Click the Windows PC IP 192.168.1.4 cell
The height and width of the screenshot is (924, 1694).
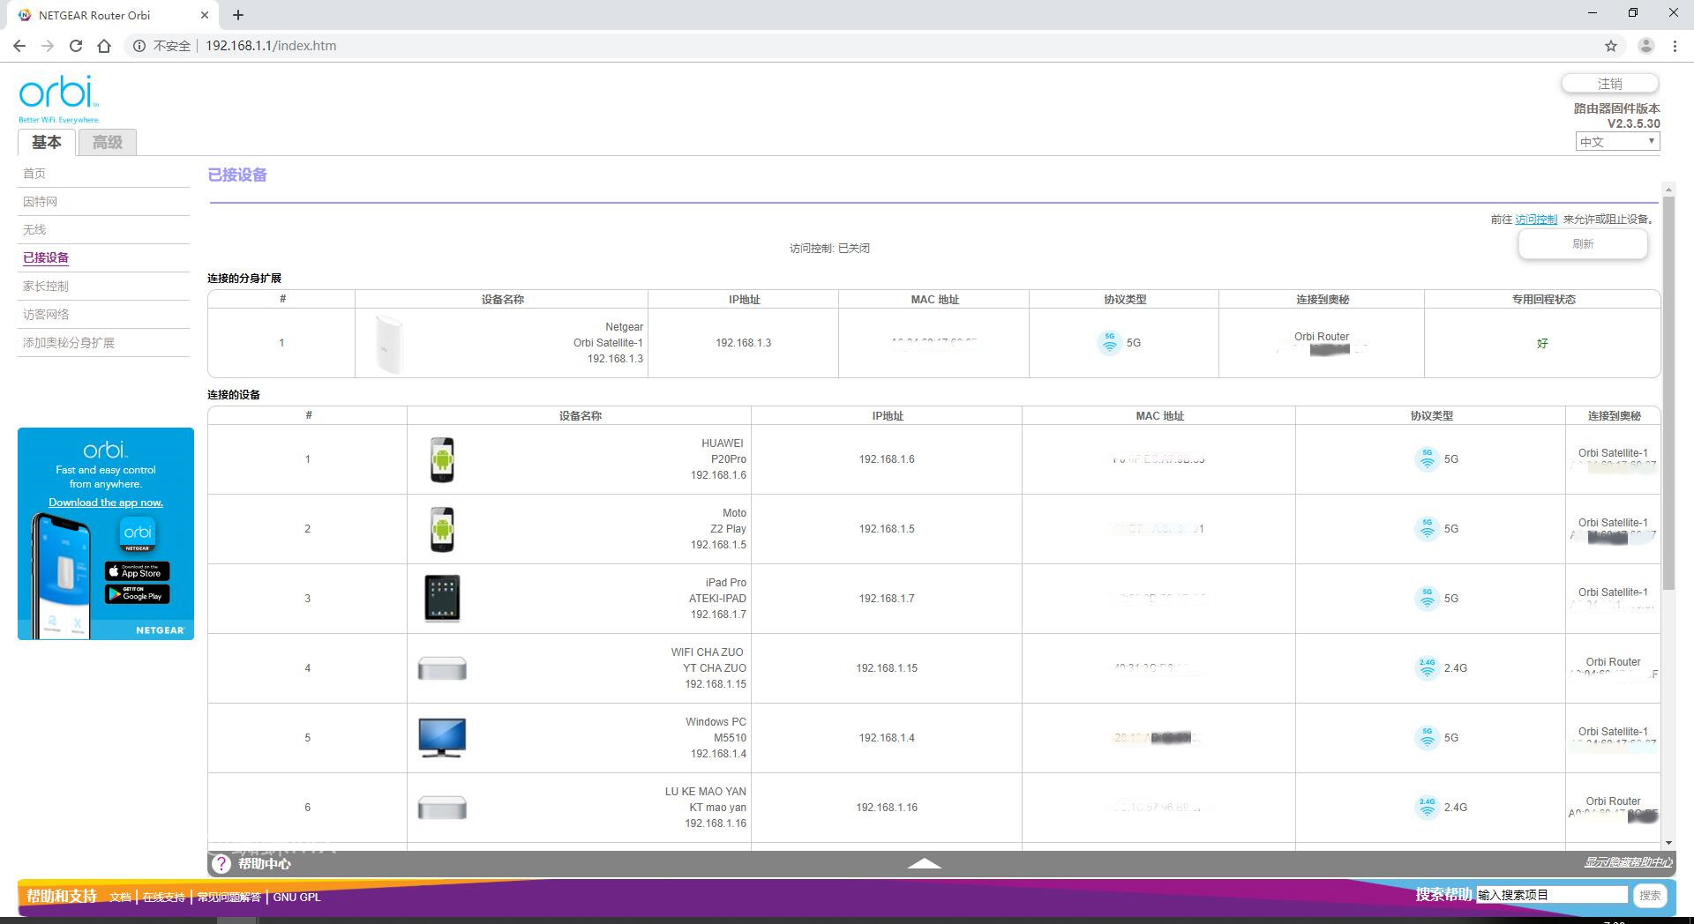click(x=887, y=738)
